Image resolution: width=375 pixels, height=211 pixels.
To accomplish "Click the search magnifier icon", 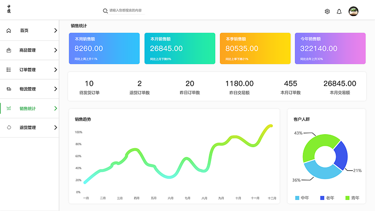I will click(x=105, y=10).
